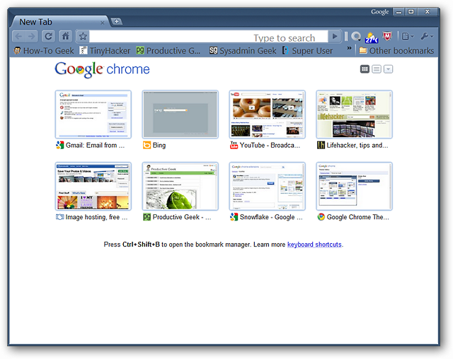Viewport: 453px width, 359px height.
Task: Click the 'Gmail: Email from ...' title
Action: [x=95, y=146]
